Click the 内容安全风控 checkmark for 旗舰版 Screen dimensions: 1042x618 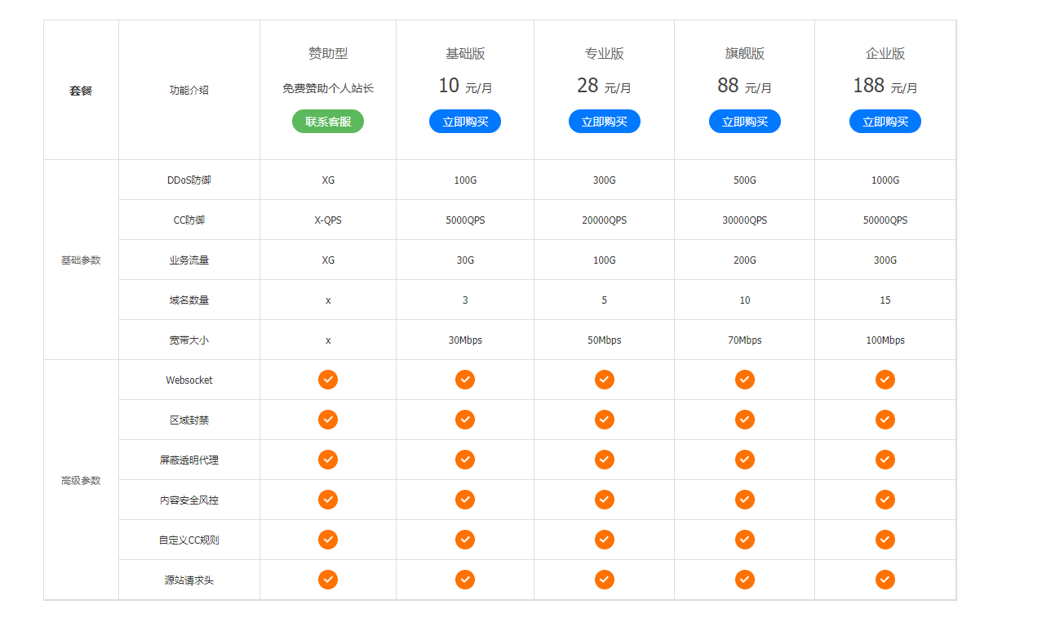point(745,500)
